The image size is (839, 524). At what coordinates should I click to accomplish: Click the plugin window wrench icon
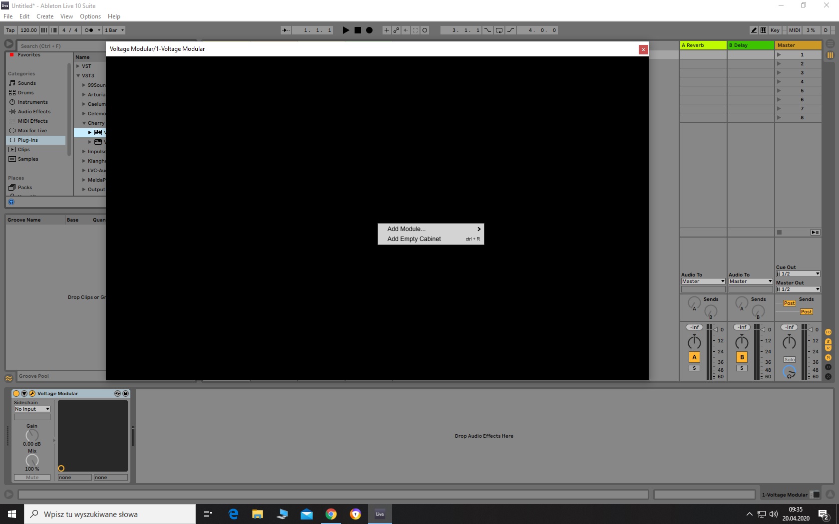[x=32, y=393]
